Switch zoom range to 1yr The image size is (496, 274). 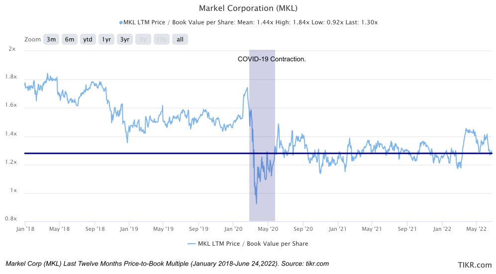tap(106, 40)
